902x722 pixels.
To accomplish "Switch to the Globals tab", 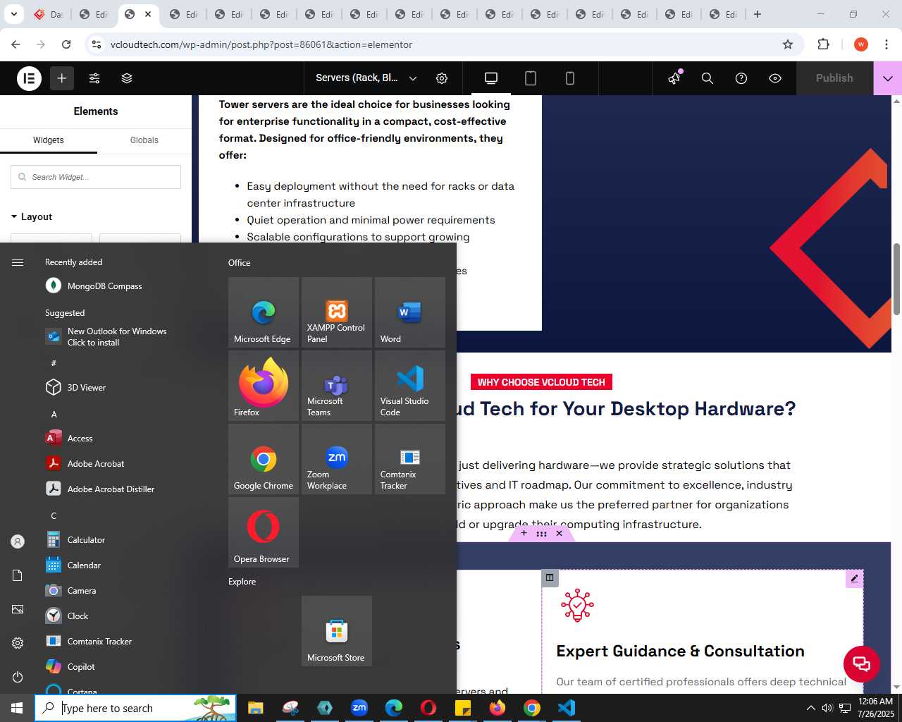I will [x=144, y=140].
